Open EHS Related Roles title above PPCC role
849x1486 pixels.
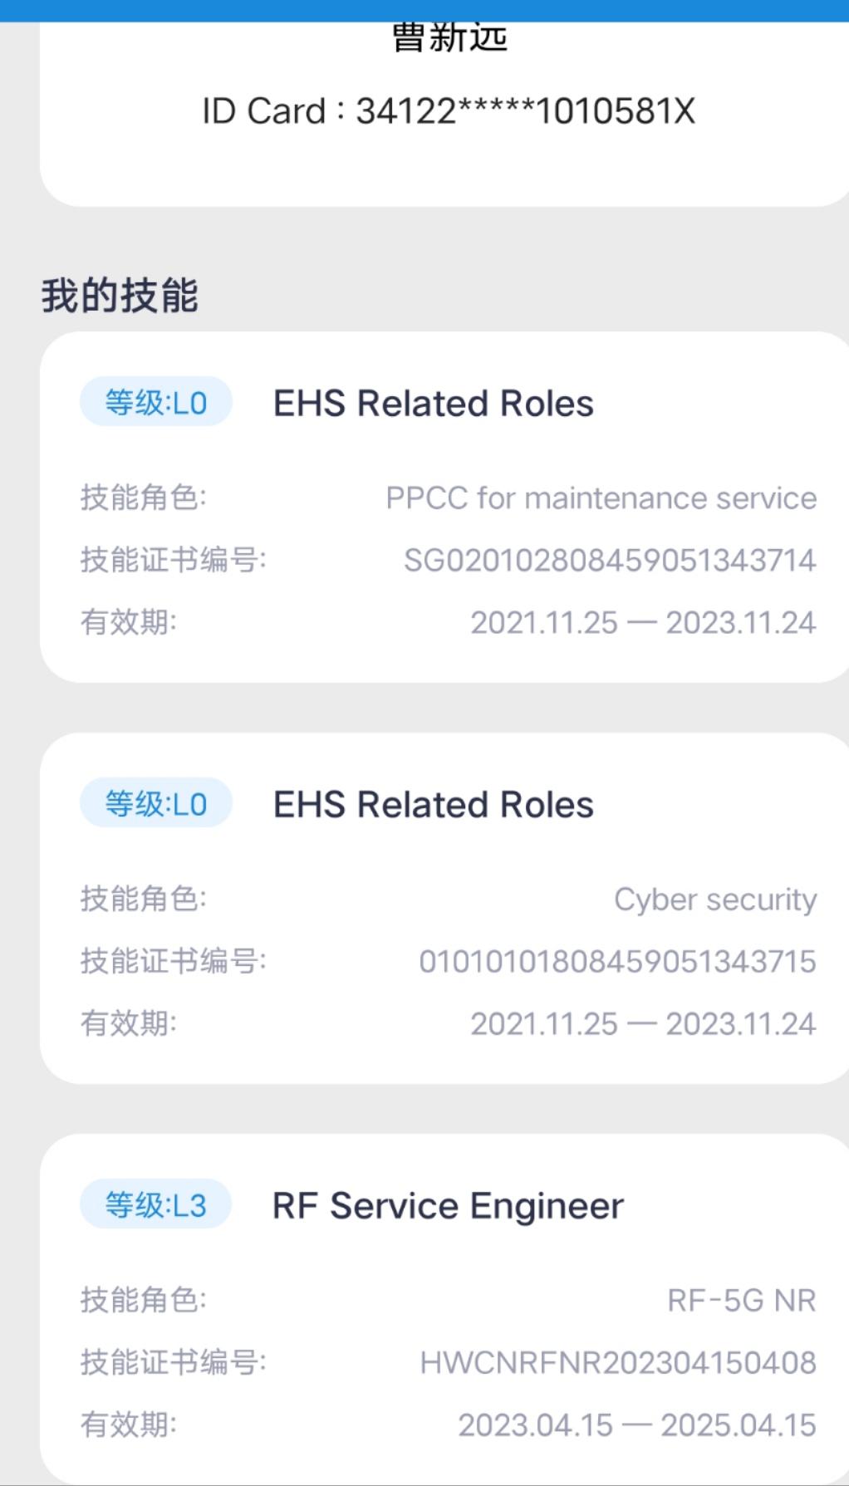click(x=433, y=404)
